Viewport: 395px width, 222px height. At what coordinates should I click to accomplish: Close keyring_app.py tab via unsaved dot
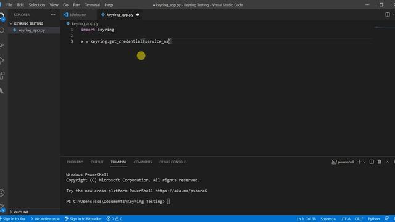tap(138, 15)
